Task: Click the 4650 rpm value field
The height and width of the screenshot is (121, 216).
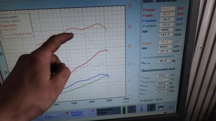Action: point(165,47)
